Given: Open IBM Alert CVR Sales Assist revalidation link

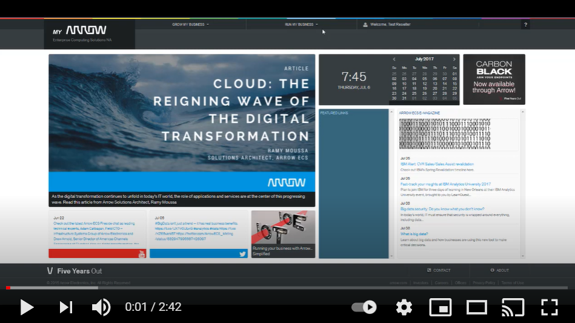Looking at the screenshot, I should click(437, 164).
